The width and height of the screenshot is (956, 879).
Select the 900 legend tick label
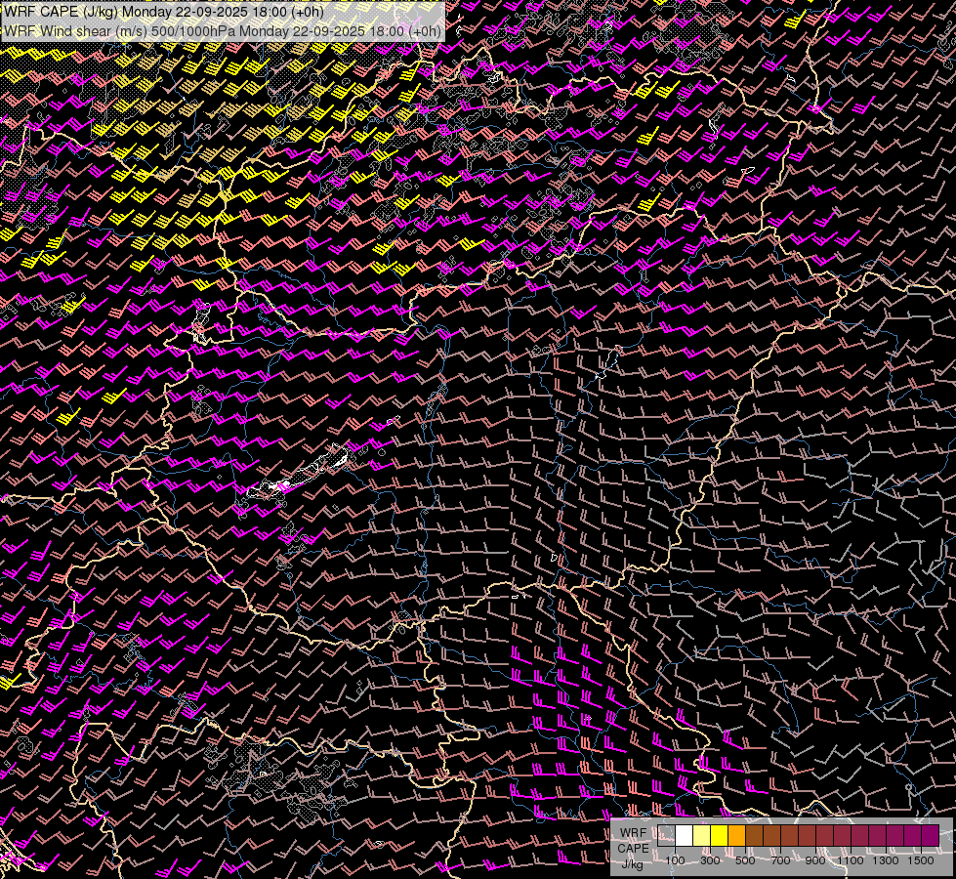coord(815,859)
